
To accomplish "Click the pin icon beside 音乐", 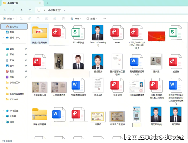I will 25,71.
